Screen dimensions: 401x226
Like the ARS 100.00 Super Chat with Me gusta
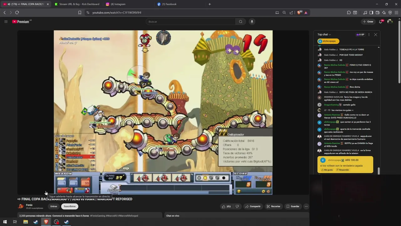click(x=326, y=170)
